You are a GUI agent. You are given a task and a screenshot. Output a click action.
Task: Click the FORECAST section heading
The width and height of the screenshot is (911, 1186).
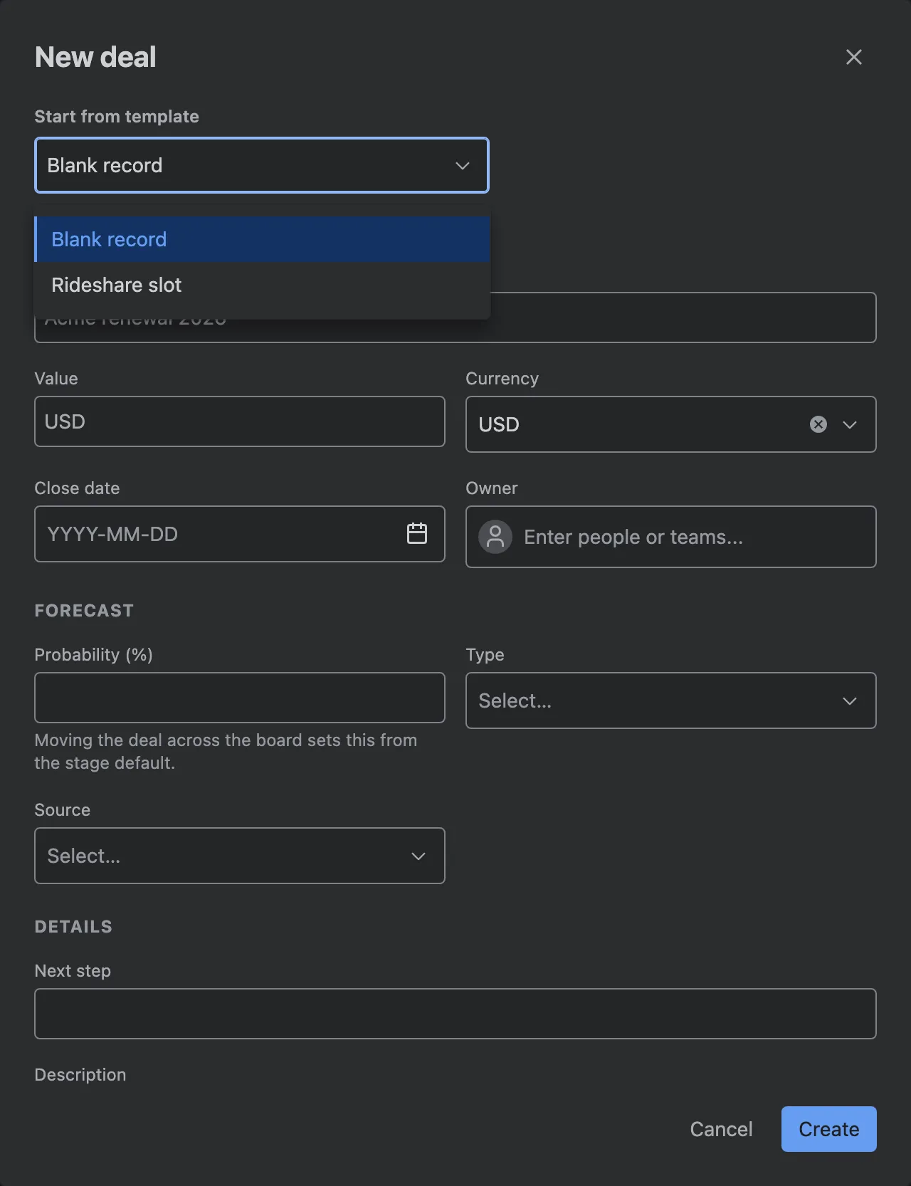coord(84,611)
